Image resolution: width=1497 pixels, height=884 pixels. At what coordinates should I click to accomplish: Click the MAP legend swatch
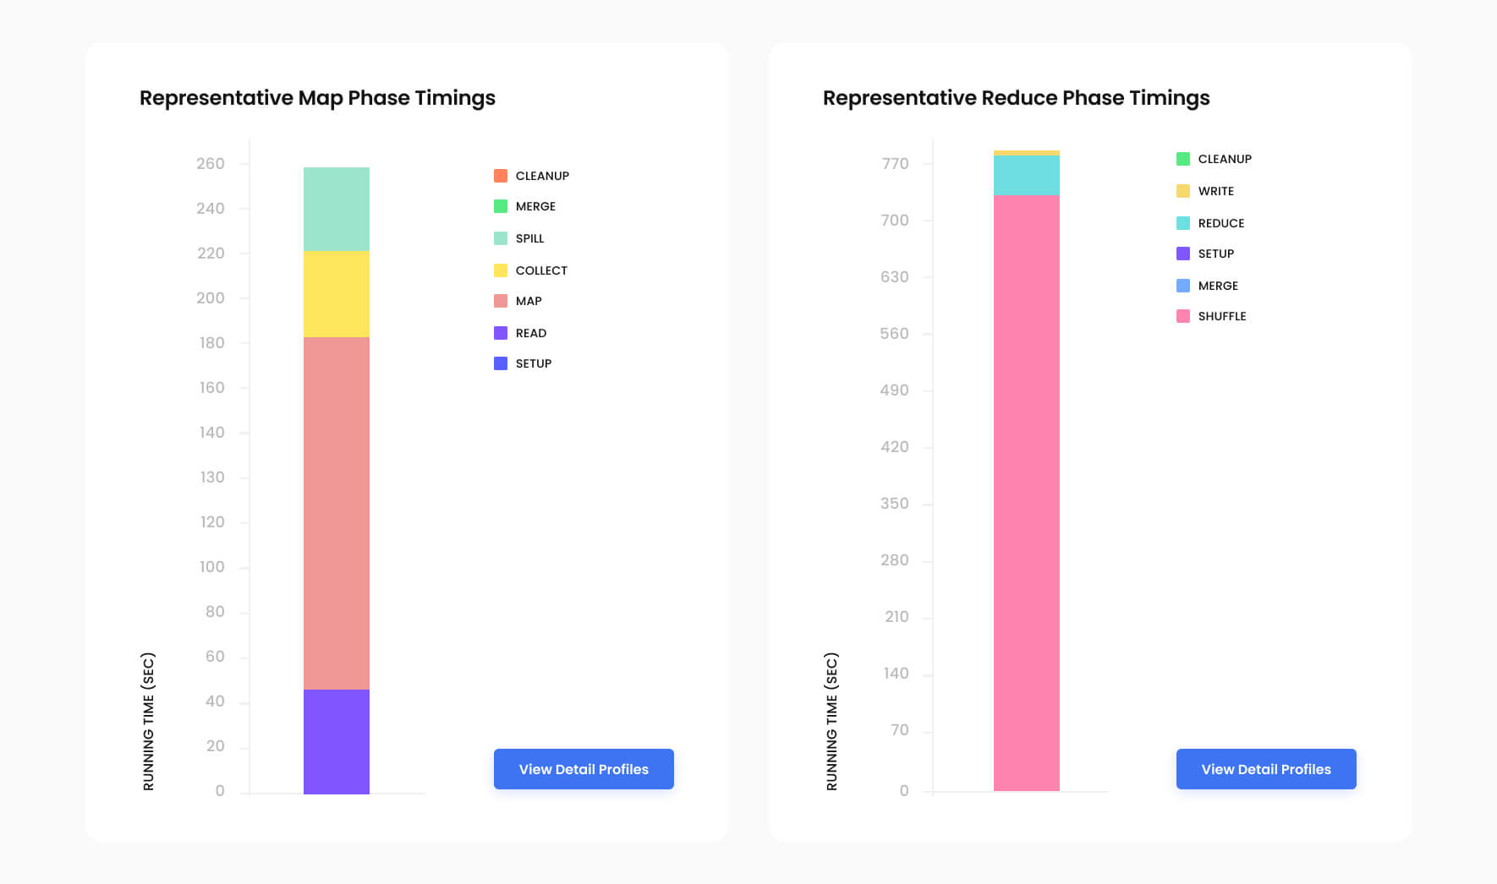(501, 301)
